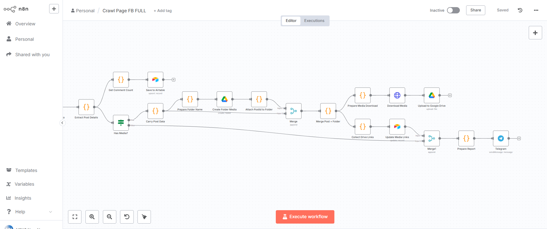This screenshot has height=229, width=547.
Task: Click the Share button
Action: point(475,10)
